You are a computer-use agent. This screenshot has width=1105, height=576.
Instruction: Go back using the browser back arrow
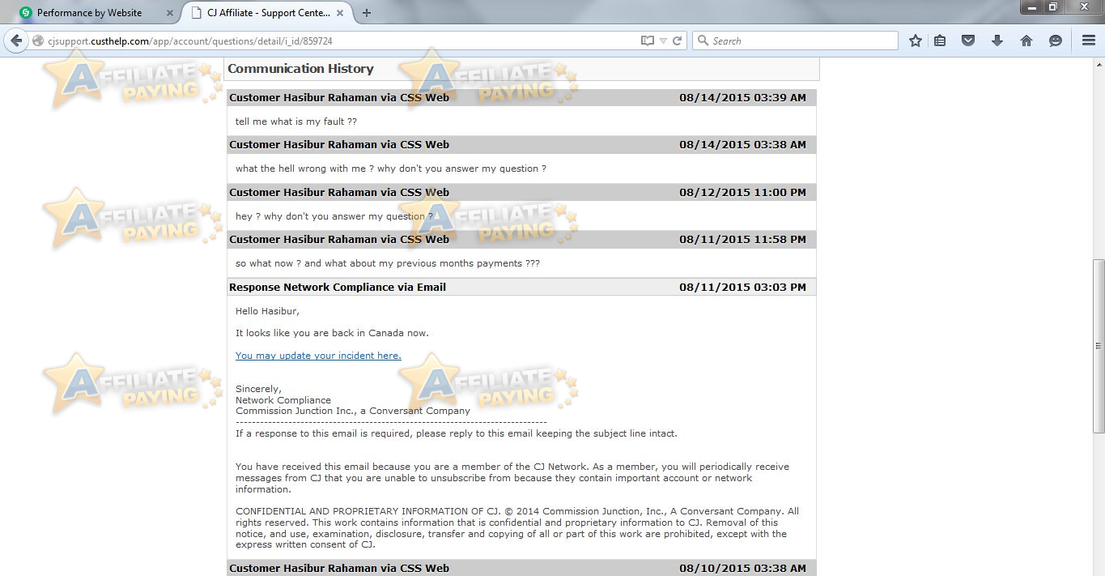(x=16, y=41)
